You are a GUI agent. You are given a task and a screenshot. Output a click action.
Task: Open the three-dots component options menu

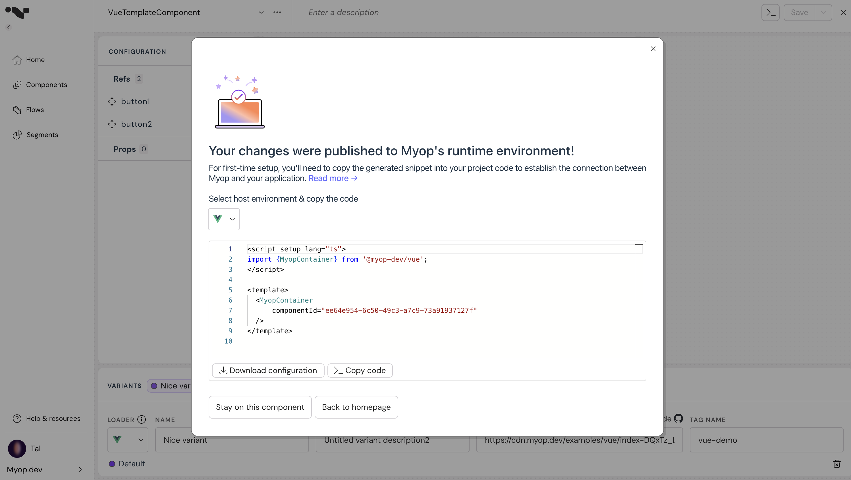click(x=277, y=12)
